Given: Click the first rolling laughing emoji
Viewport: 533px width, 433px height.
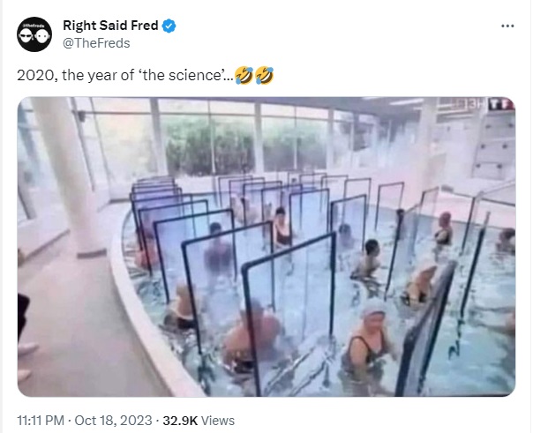Looking at the screenshot, I should [244, 75].
